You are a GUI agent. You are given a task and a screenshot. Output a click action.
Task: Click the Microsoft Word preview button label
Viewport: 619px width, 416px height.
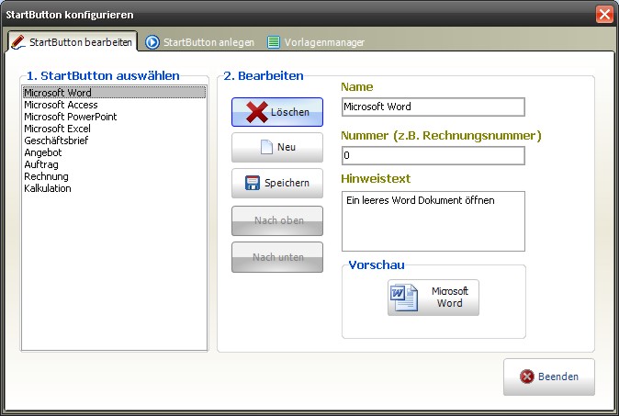(x=450, y=298)
